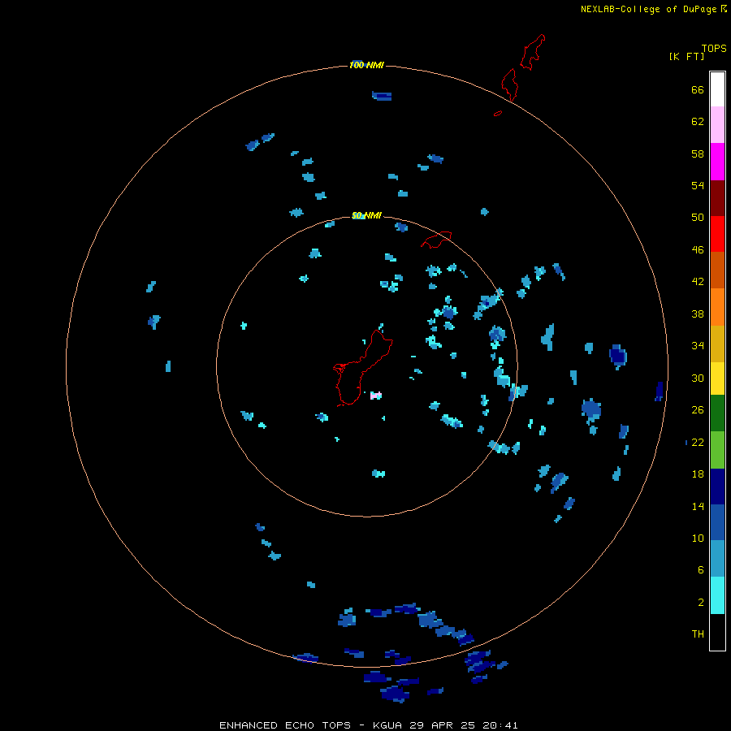Select the light blue 6 kft legend swatch
Viewport: 731px width, 731px height.
(717, 559)
